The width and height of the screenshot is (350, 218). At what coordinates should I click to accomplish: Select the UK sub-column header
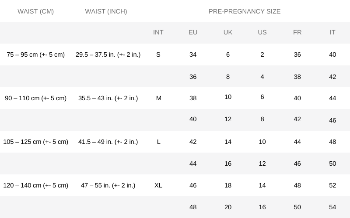tap(228, 32)
